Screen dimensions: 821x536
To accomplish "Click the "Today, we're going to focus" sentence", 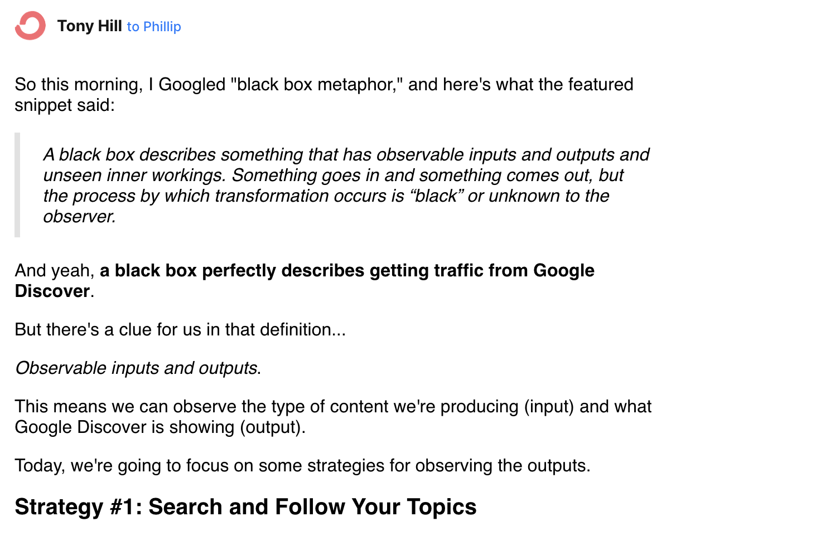I will 302,466.
